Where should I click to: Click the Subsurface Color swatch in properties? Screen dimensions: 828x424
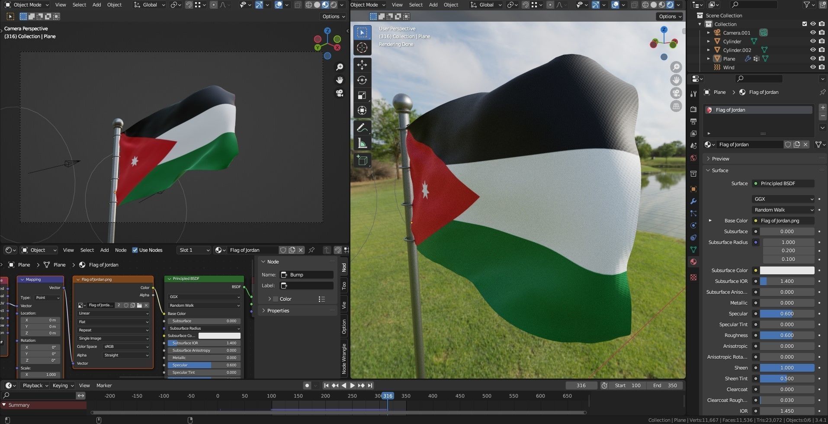coord(787,270)
